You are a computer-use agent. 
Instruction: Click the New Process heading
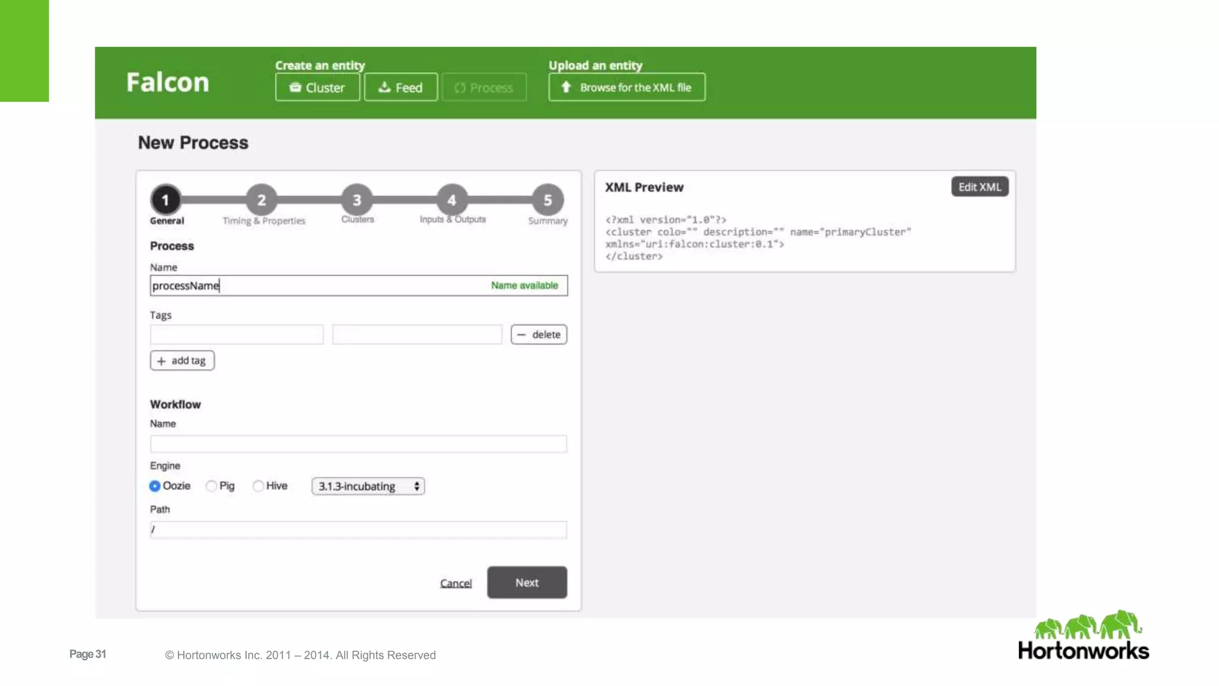click(193, 143)
